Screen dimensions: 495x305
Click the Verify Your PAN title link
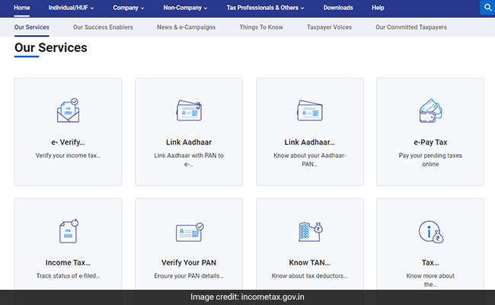coord(188,262)
